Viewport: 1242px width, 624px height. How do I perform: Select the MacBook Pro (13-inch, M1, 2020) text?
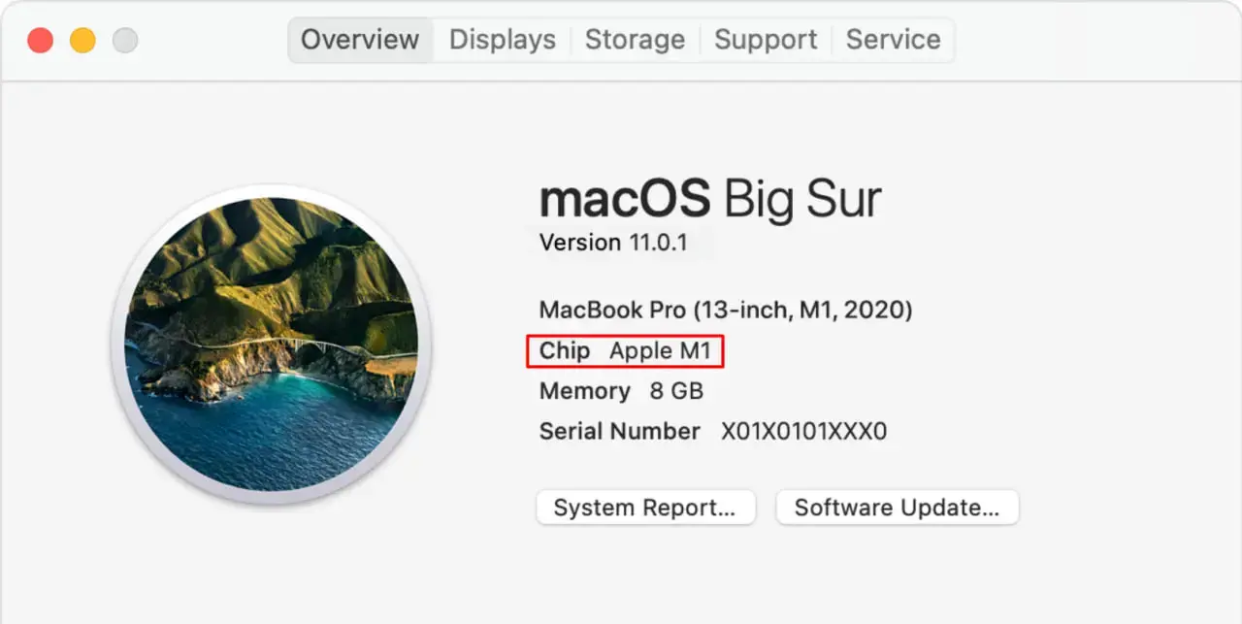pos(726,311)
